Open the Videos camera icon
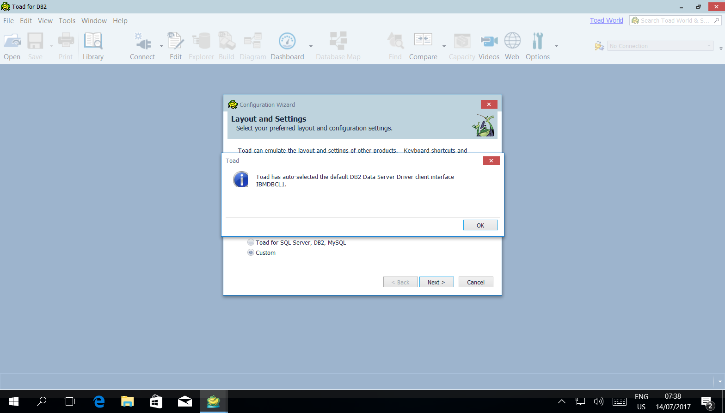The image size is (725, 413). pos(489,41)
